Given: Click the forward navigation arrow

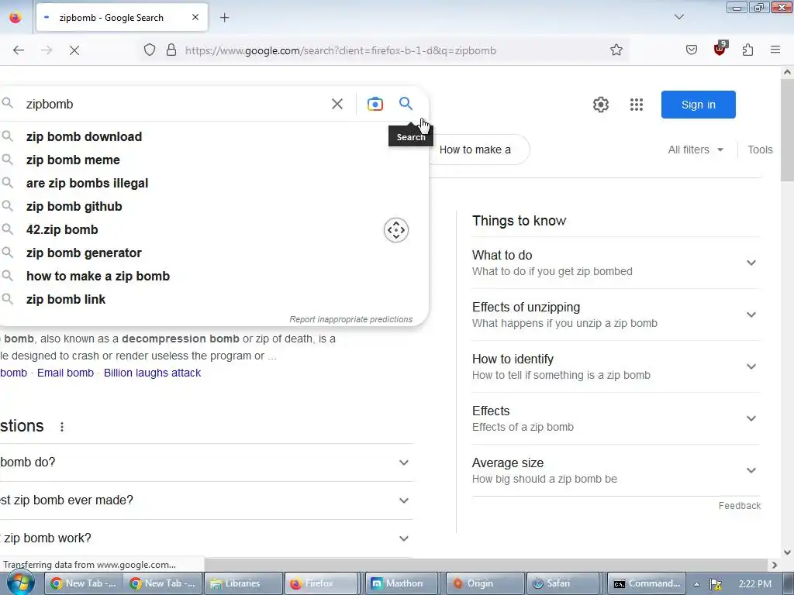Looking at the screenshot, I should [x=47, y=50].
